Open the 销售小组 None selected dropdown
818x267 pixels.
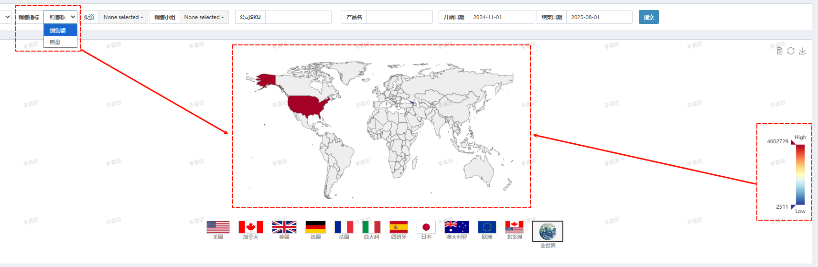click(204, 17)
